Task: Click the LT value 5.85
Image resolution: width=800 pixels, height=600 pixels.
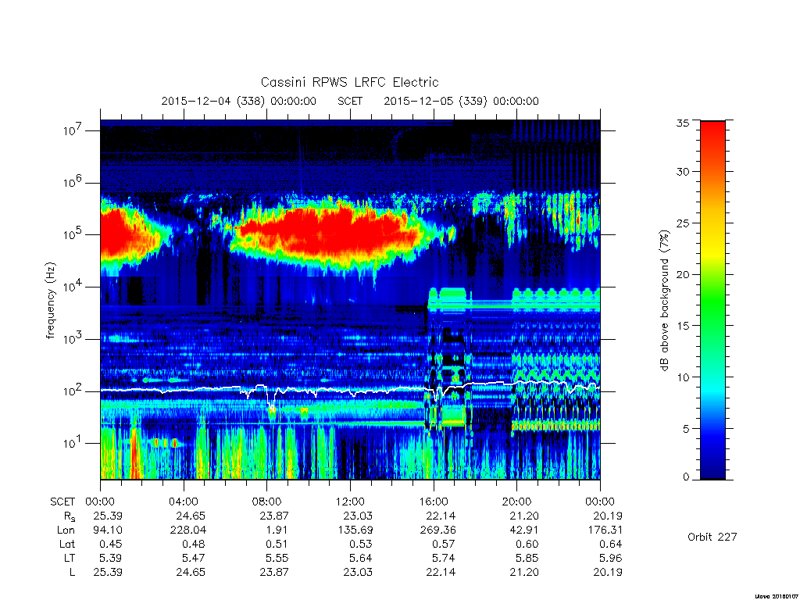Action: (527, 558)
